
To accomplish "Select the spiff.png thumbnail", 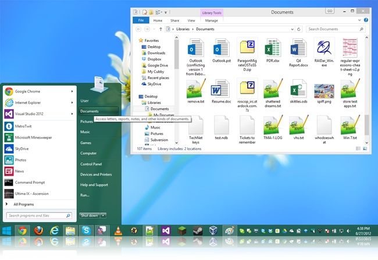I will [324, 92].
